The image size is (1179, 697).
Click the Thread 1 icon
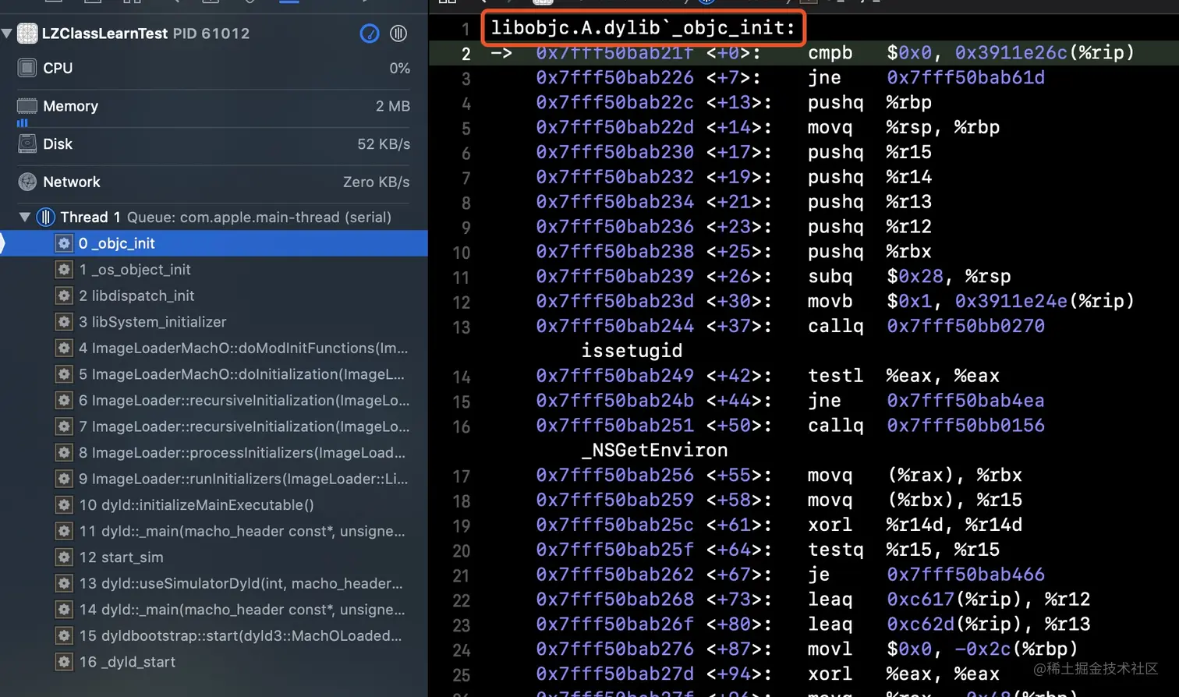[x=46, y=217]
